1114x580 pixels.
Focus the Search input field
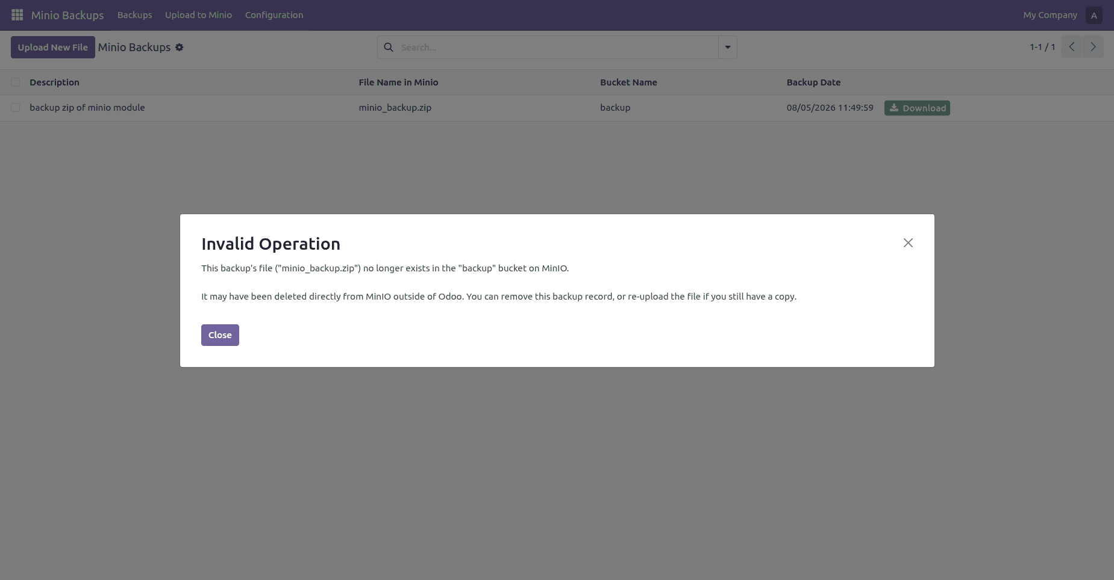pyautogui.click(x=557, y=47)
